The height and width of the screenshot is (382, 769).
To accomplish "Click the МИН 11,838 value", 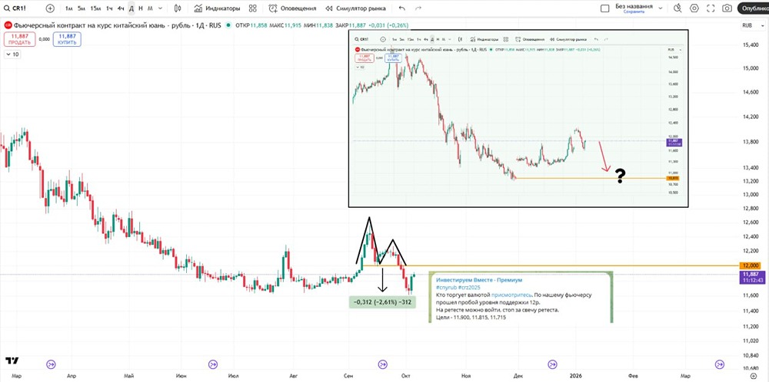I will tap(326, 25).
